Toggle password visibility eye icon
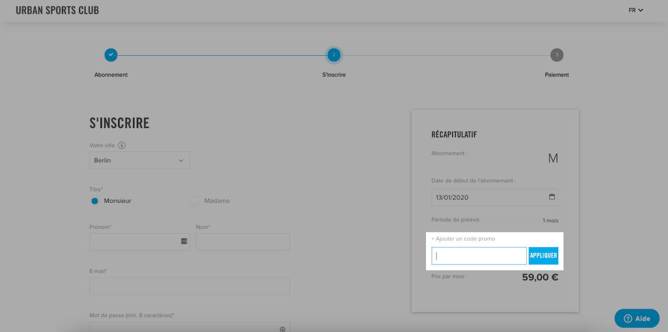668x332 pixels. click(283, 329)
